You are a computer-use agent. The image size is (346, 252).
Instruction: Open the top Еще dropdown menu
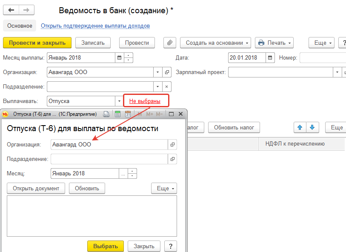(x=321, y=43)
